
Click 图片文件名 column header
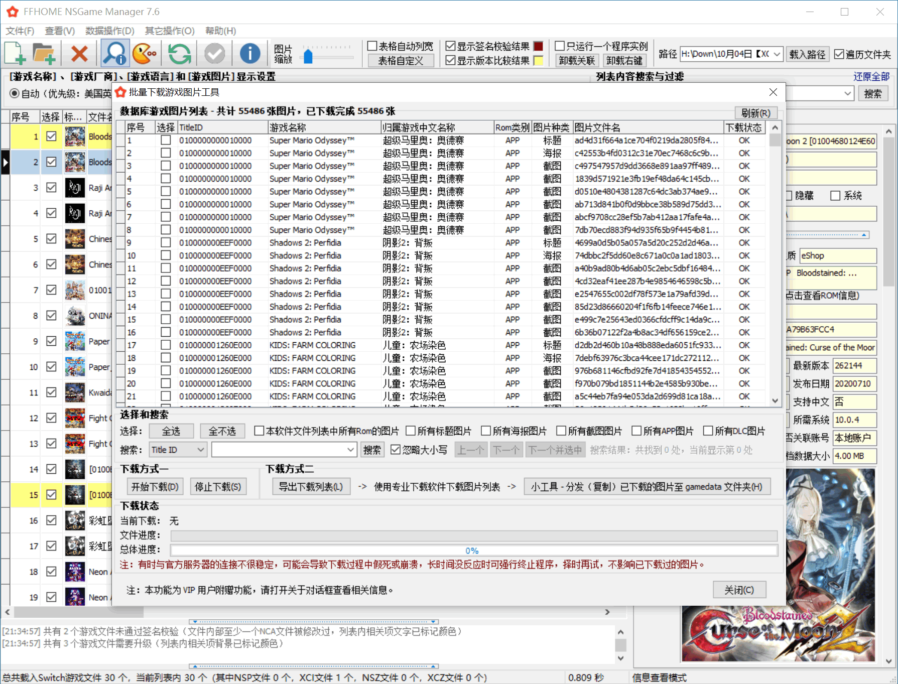click(648, 127)
